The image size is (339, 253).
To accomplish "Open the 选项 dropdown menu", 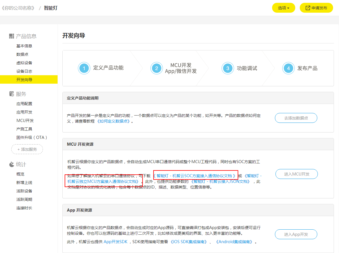I will 283,8.
